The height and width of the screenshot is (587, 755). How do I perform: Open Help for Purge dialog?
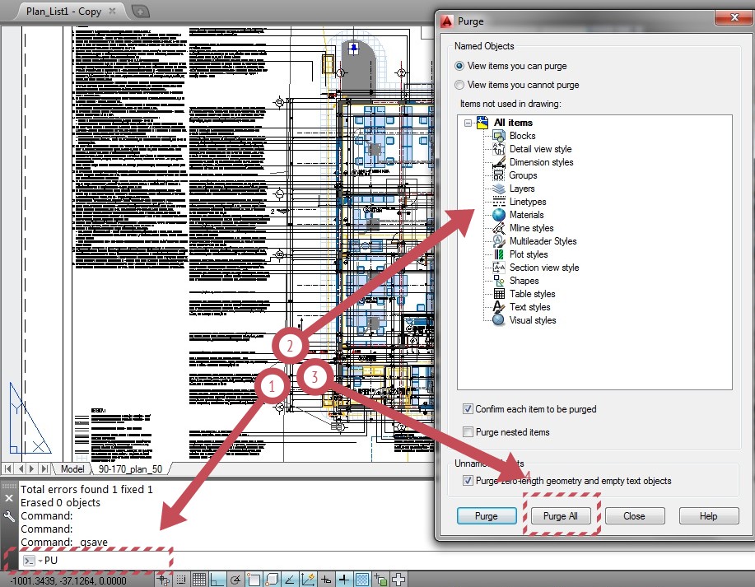pos(709,515)
